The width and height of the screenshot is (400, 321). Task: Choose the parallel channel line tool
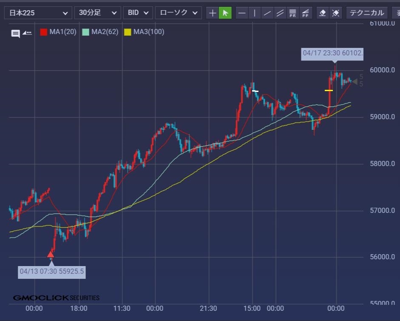point(280,13)
